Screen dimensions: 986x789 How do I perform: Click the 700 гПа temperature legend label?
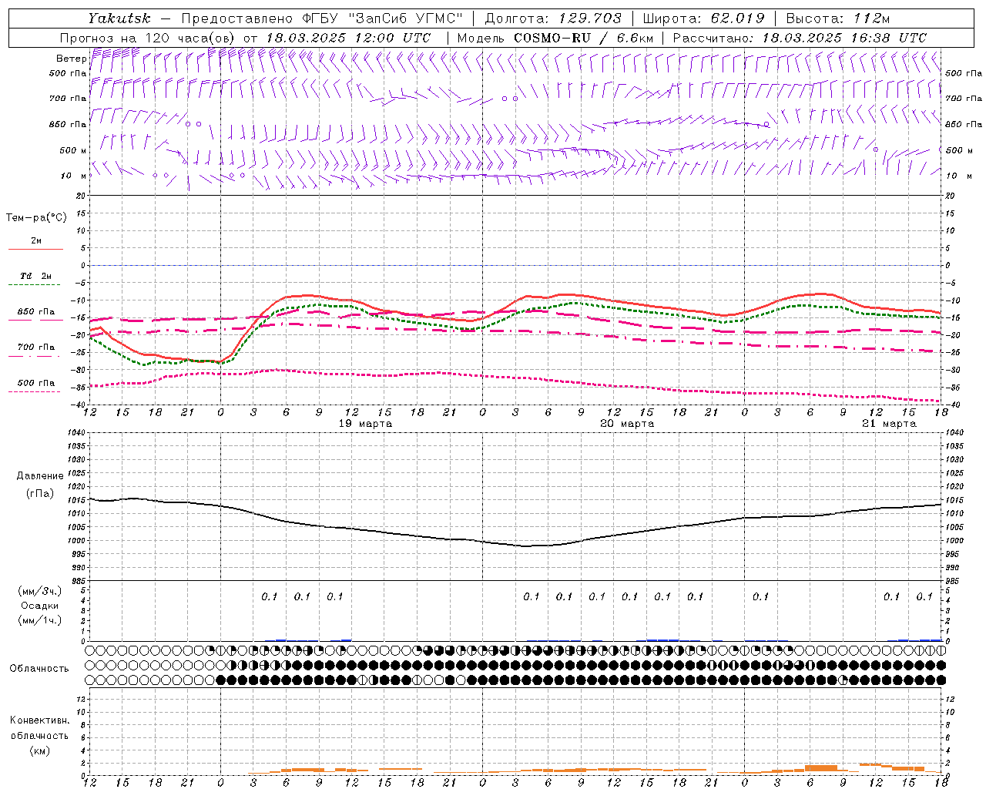pyautogui.click(x=36, y=347)
